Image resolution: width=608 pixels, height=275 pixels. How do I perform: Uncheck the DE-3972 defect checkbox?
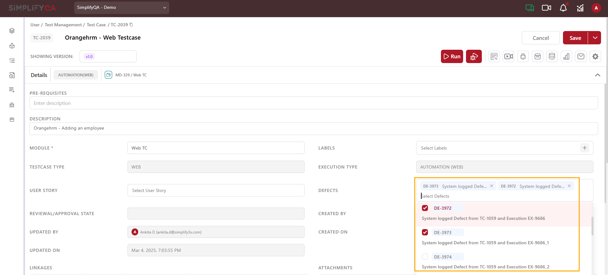pos(425,208)
